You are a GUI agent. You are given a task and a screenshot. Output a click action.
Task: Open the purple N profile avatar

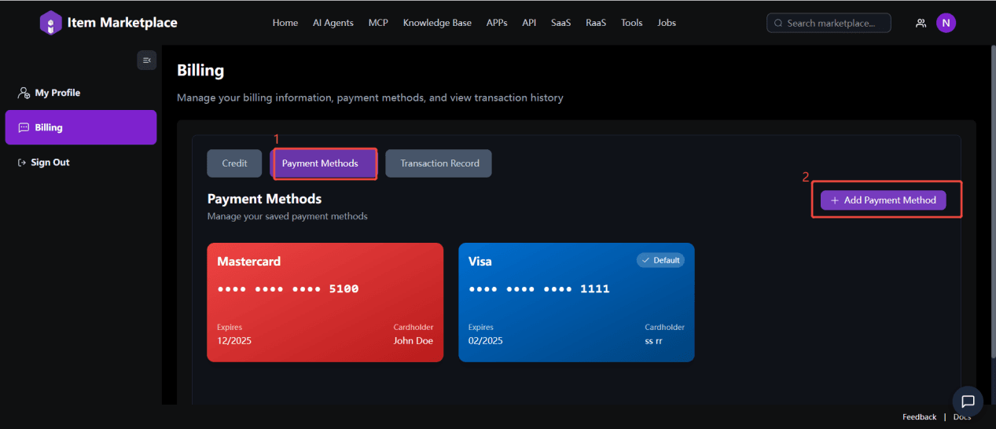point(946,23)
